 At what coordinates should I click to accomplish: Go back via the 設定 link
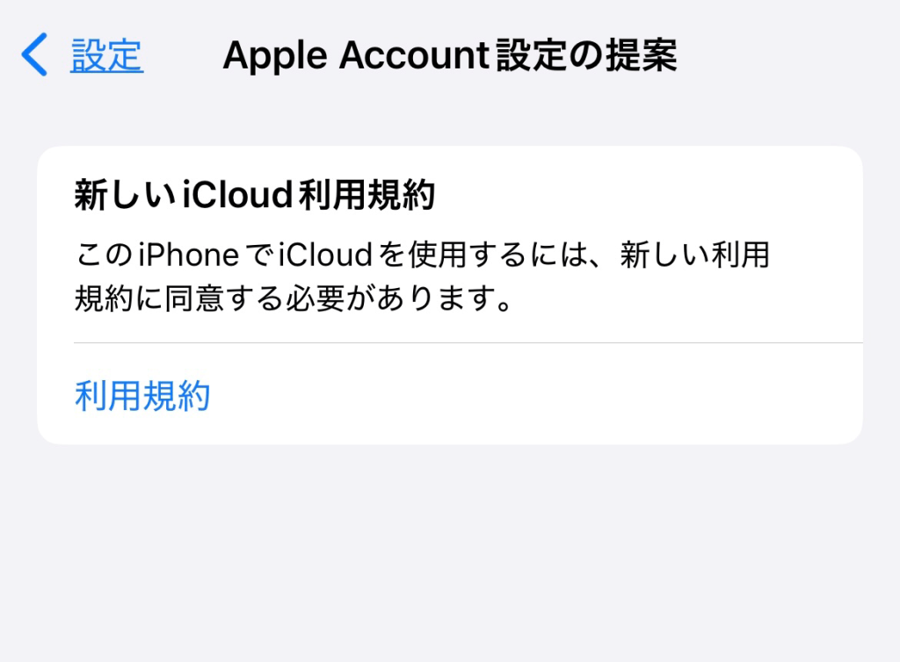(106, 55)
